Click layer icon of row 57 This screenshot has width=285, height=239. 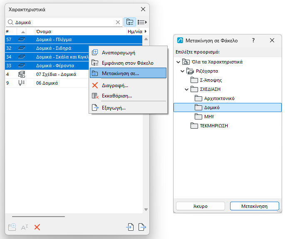[x=22, y=39]
